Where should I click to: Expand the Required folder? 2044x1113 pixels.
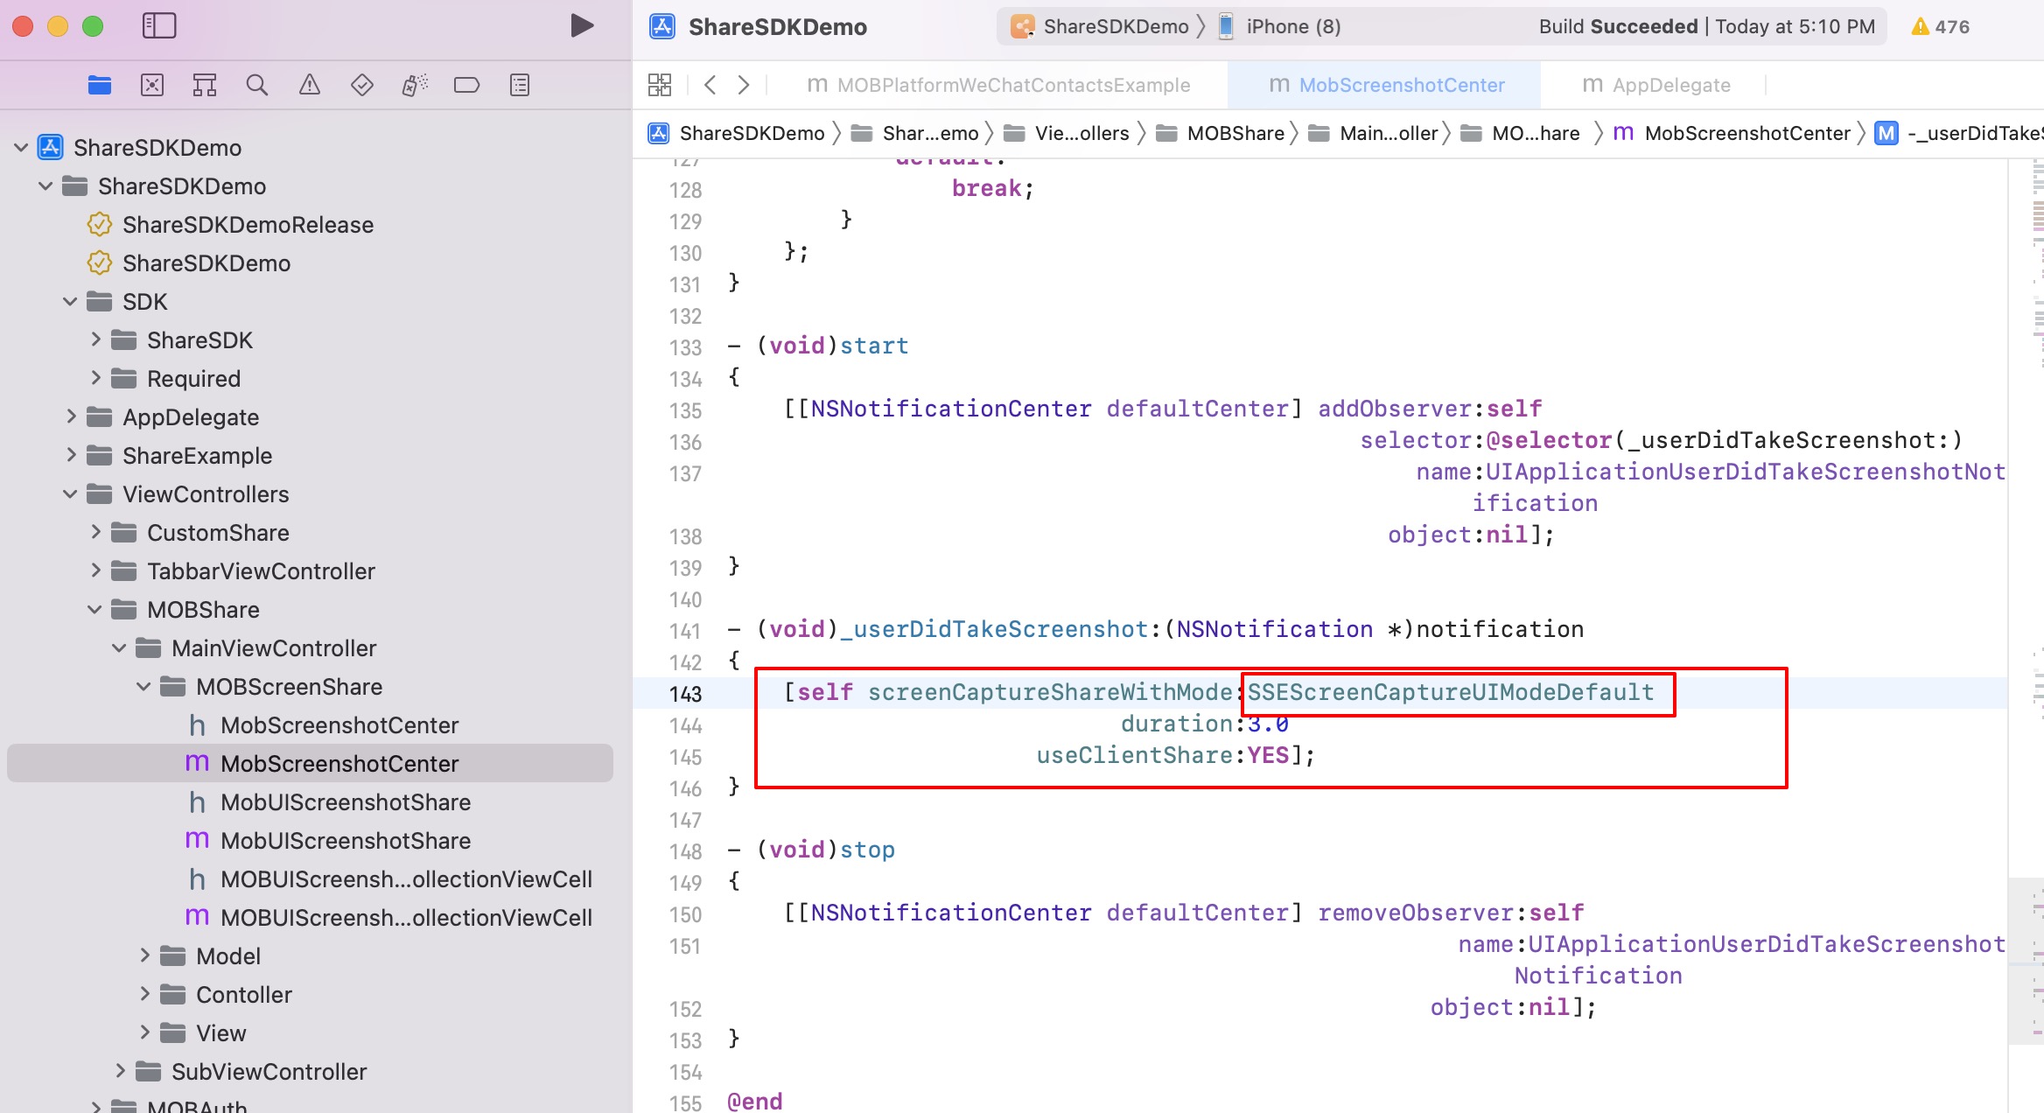click(95, 379)
